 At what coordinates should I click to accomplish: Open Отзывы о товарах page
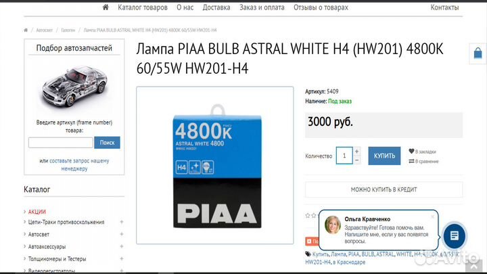click(x=321, y=7)
